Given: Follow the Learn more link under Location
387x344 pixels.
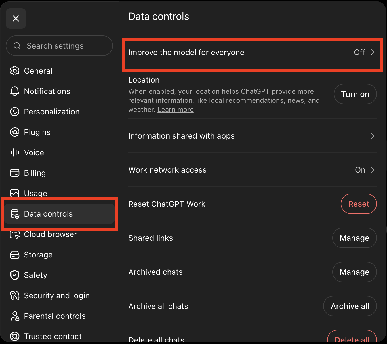Looking at the screenshot, I should (x=176, y=110).
